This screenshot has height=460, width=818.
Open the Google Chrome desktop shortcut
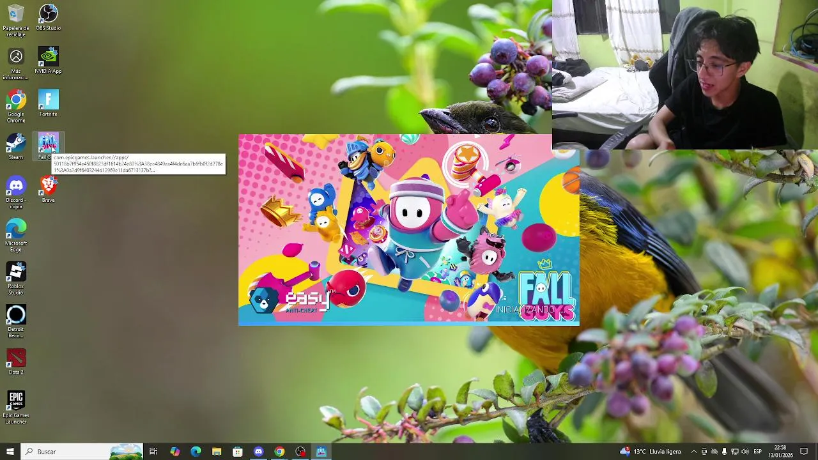click(x=16, y=107)
